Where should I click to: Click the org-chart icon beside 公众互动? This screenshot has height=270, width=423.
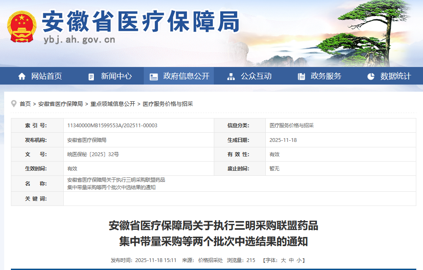(231, 77)
